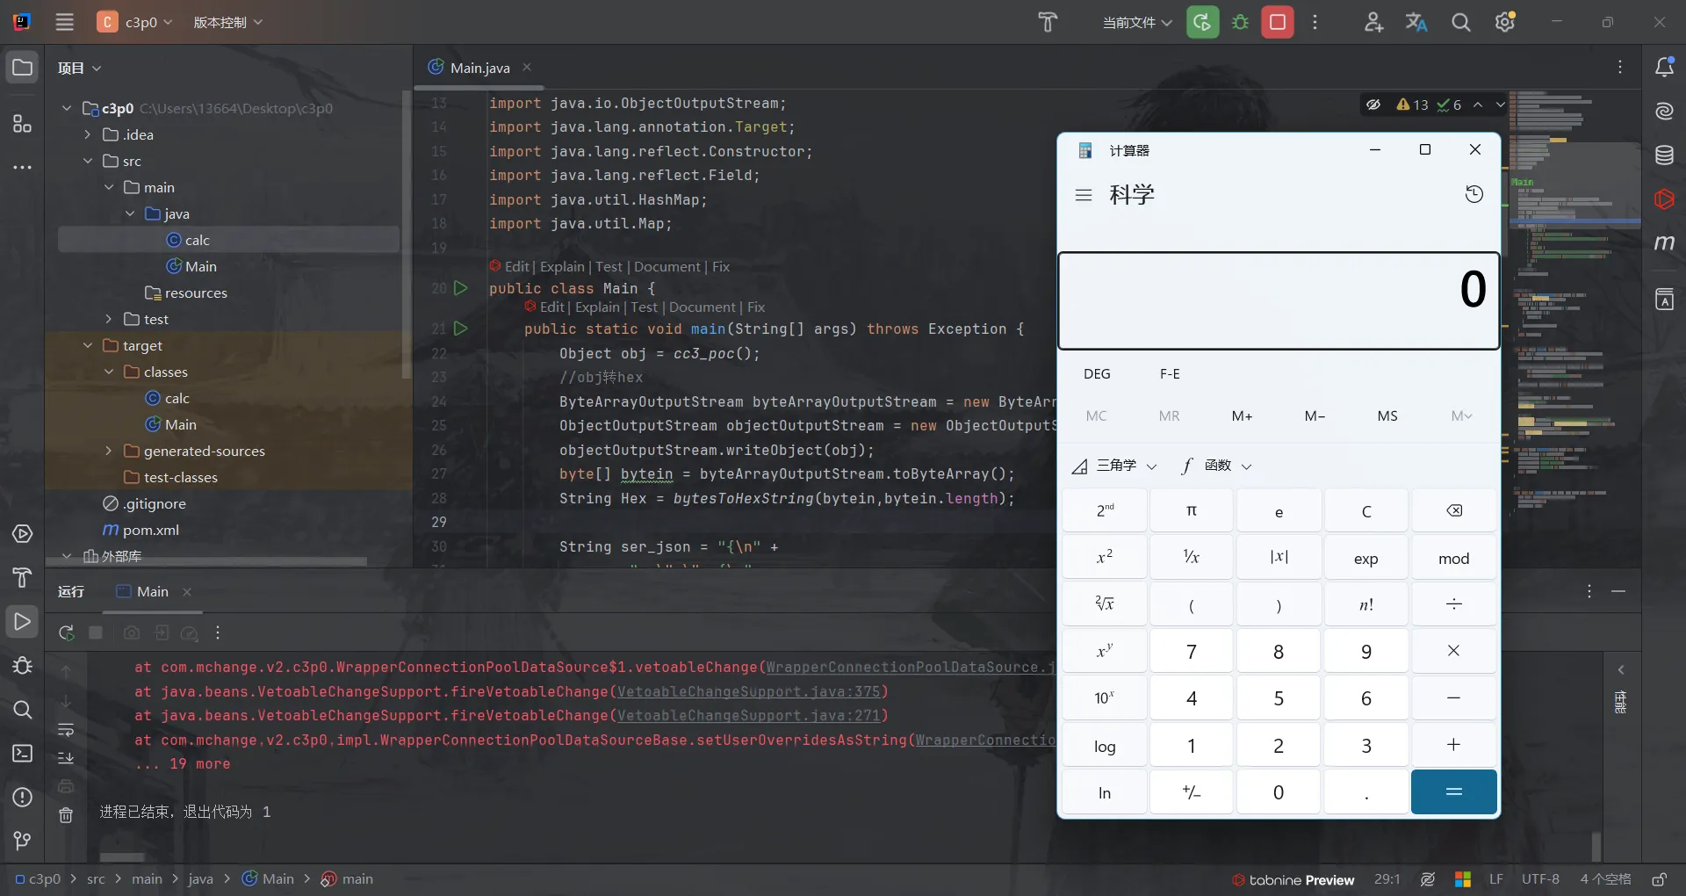Viewport: 1686px width, 896px height.
Task: Toggle the 2nd function key in calculator
Action: point(1105,511)
